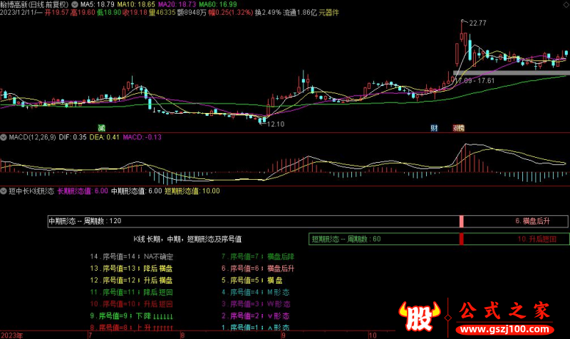Viewport: 570px width, 339px height.
Task: Click legend row 序号值=6 横盘后升
Action: click(x=258, y=269)
